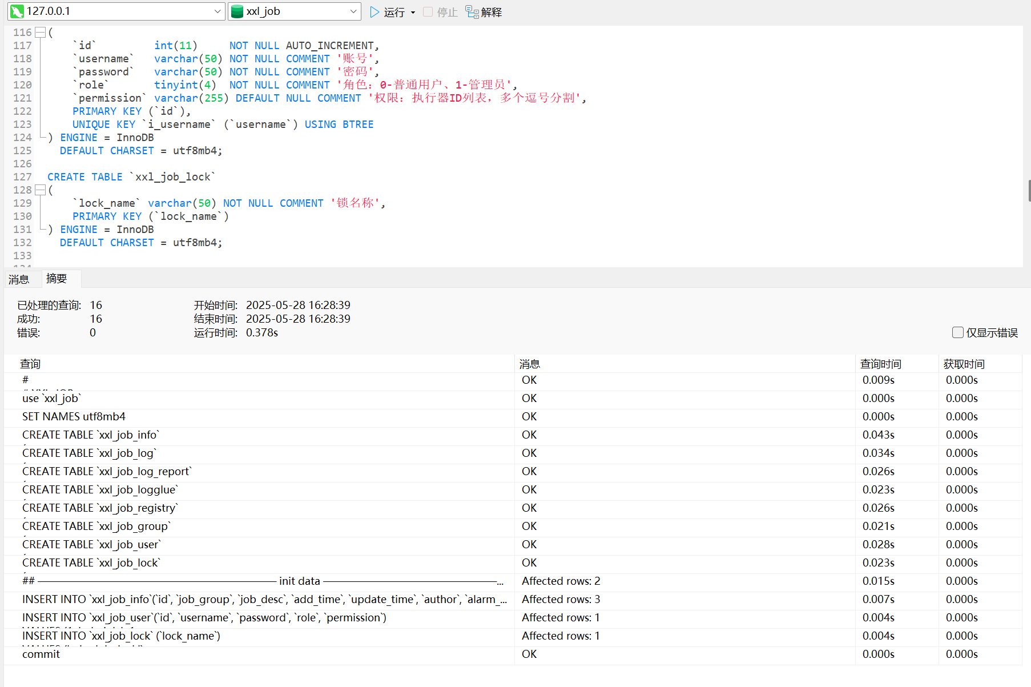
Task: Click line number 127 in the gutter
Action: 22,177
